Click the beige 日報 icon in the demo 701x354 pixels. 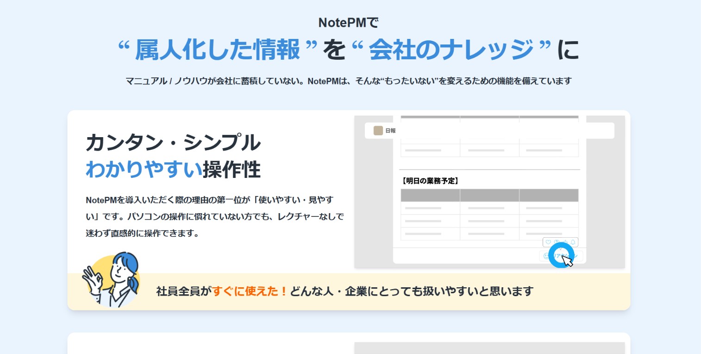pos(378,131)
